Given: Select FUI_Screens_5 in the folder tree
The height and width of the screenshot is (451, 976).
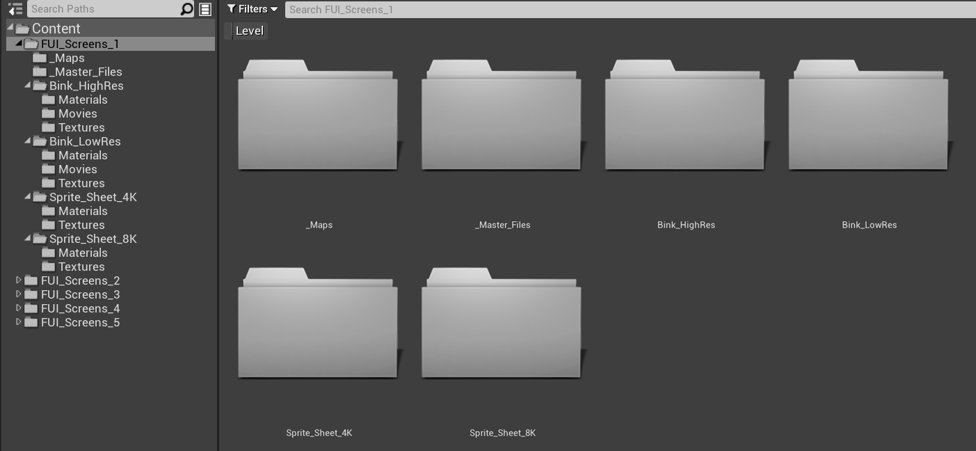Looking at the screenshot, I should 80,322.
